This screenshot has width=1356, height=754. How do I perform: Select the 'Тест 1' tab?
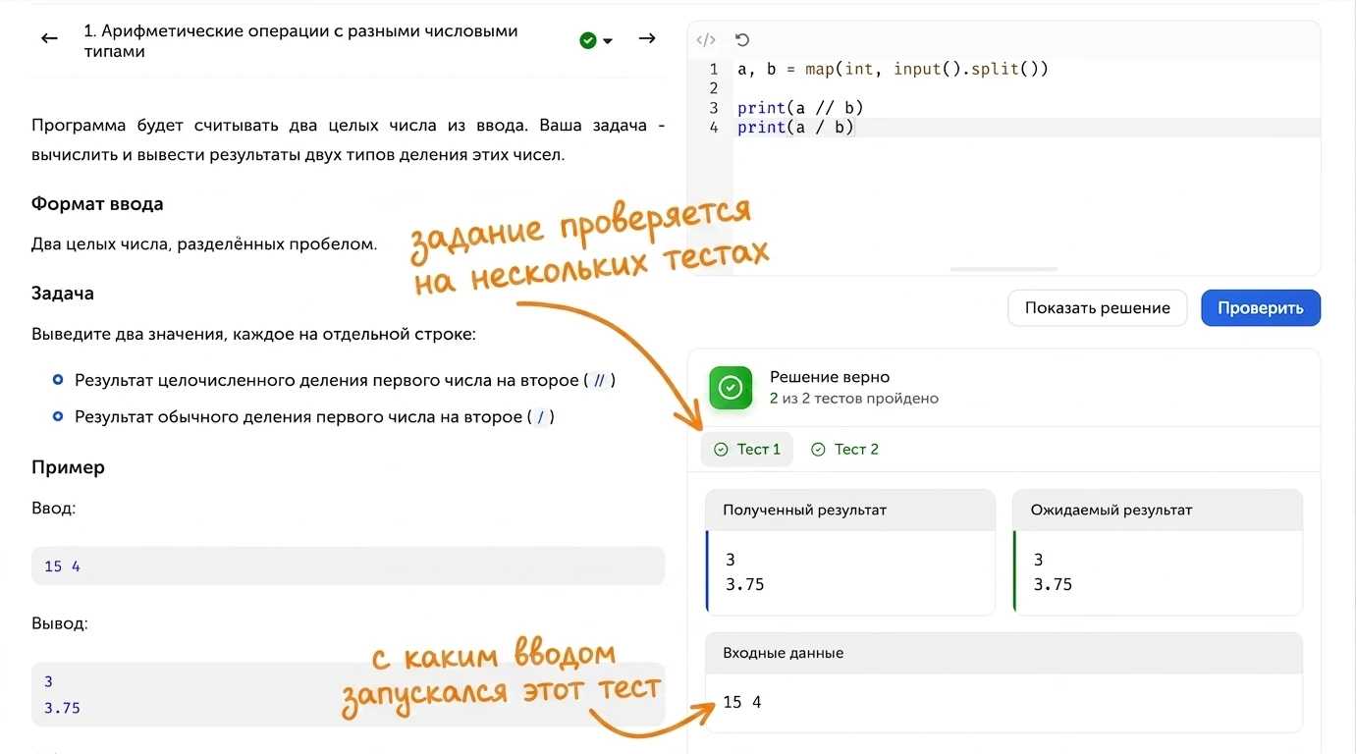tap(747, 449)
